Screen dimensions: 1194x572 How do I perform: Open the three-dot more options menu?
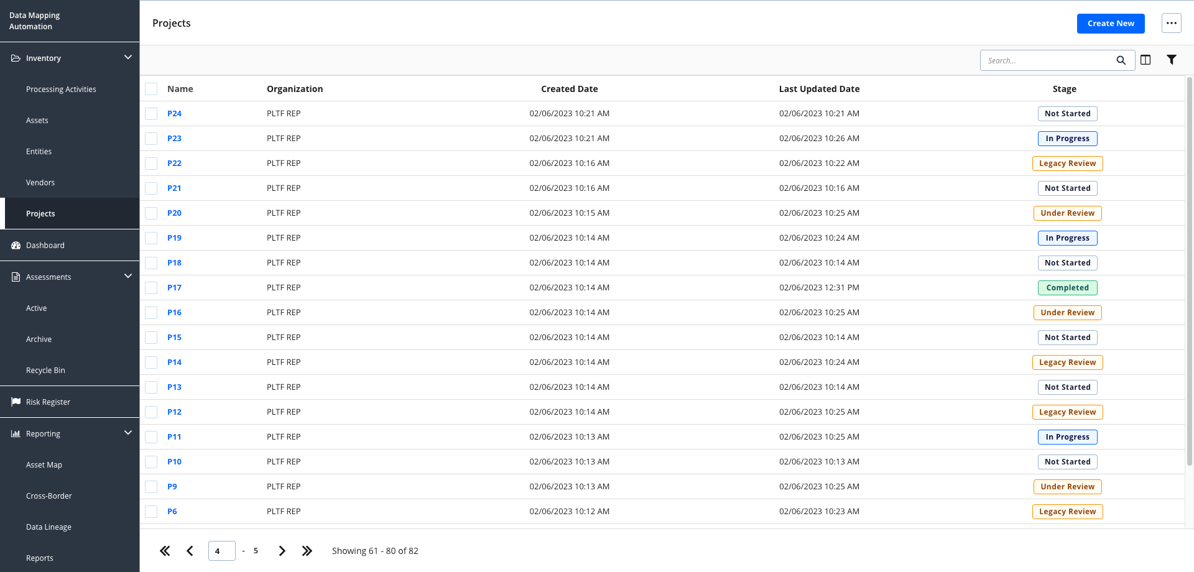coord(1171,23)
